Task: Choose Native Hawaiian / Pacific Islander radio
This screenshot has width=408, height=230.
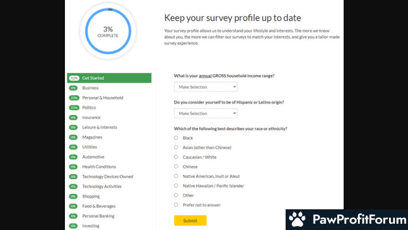Action: (x=176, y=186)
